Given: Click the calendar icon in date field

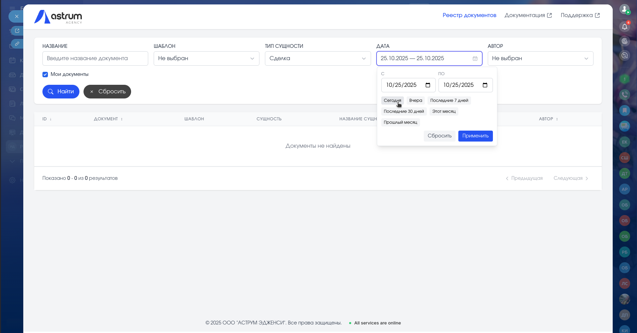Looking at the screenshot, I should click(475, 58).
